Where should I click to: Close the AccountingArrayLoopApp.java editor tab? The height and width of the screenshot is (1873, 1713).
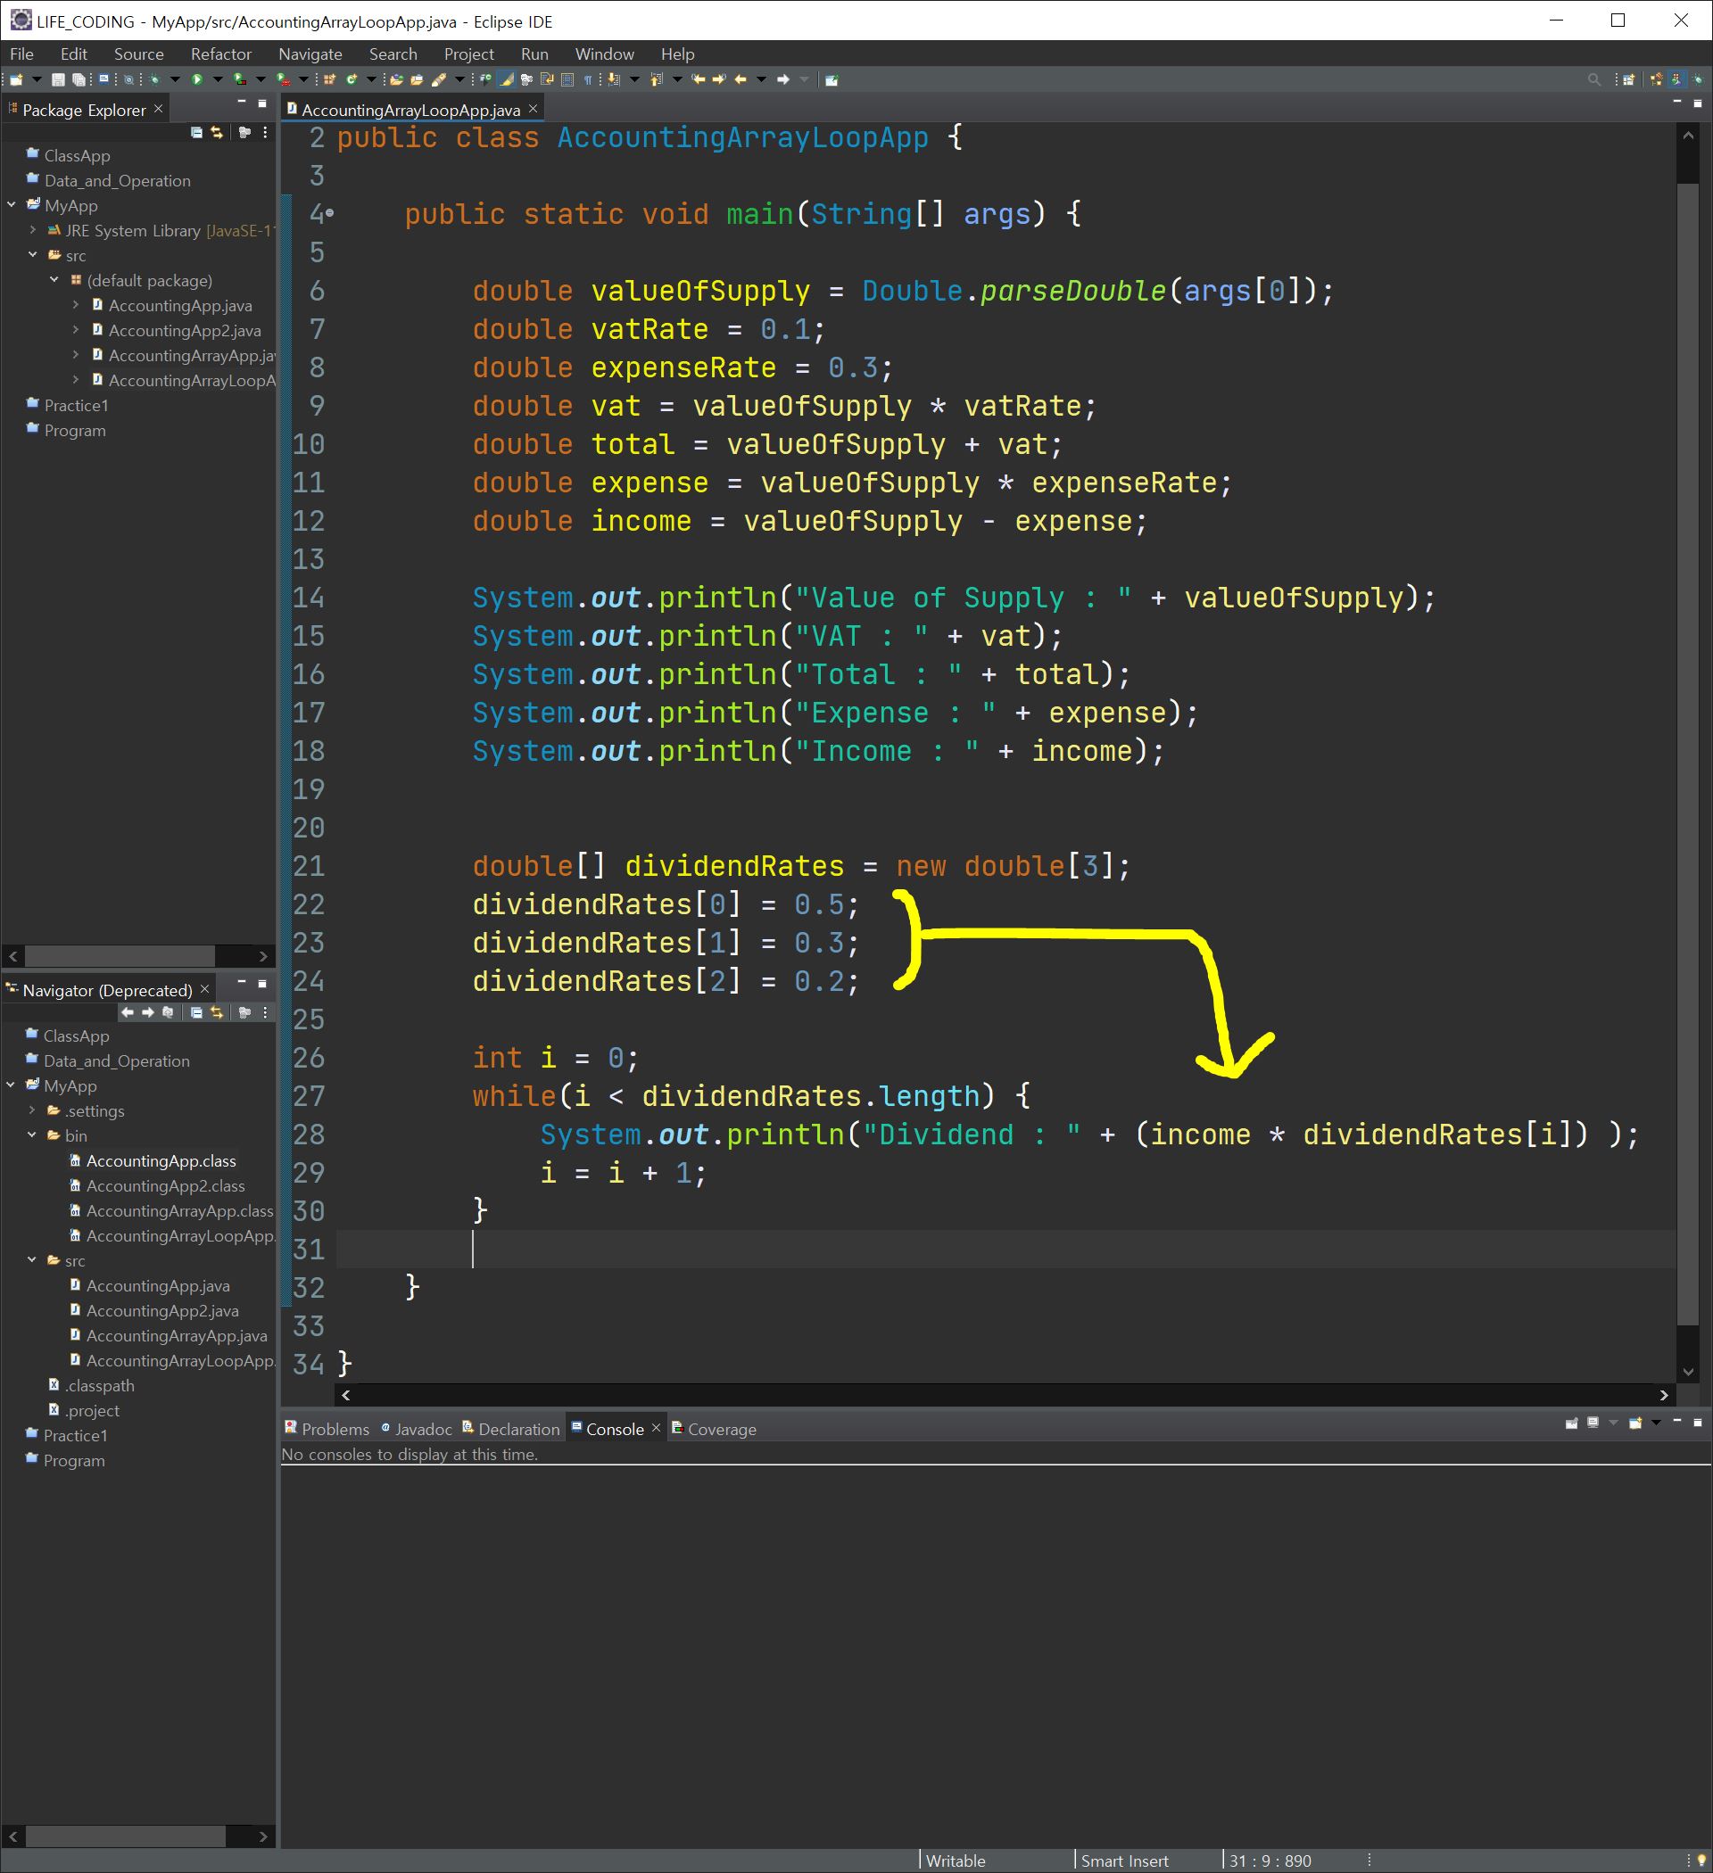coord(534,109)
